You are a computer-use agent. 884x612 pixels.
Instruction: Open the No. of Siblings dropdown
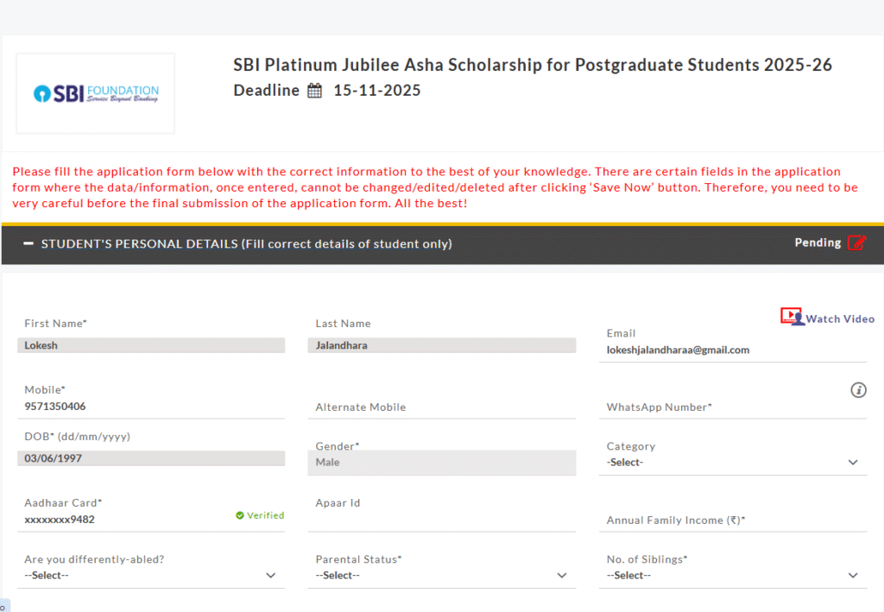pos(732,575)
